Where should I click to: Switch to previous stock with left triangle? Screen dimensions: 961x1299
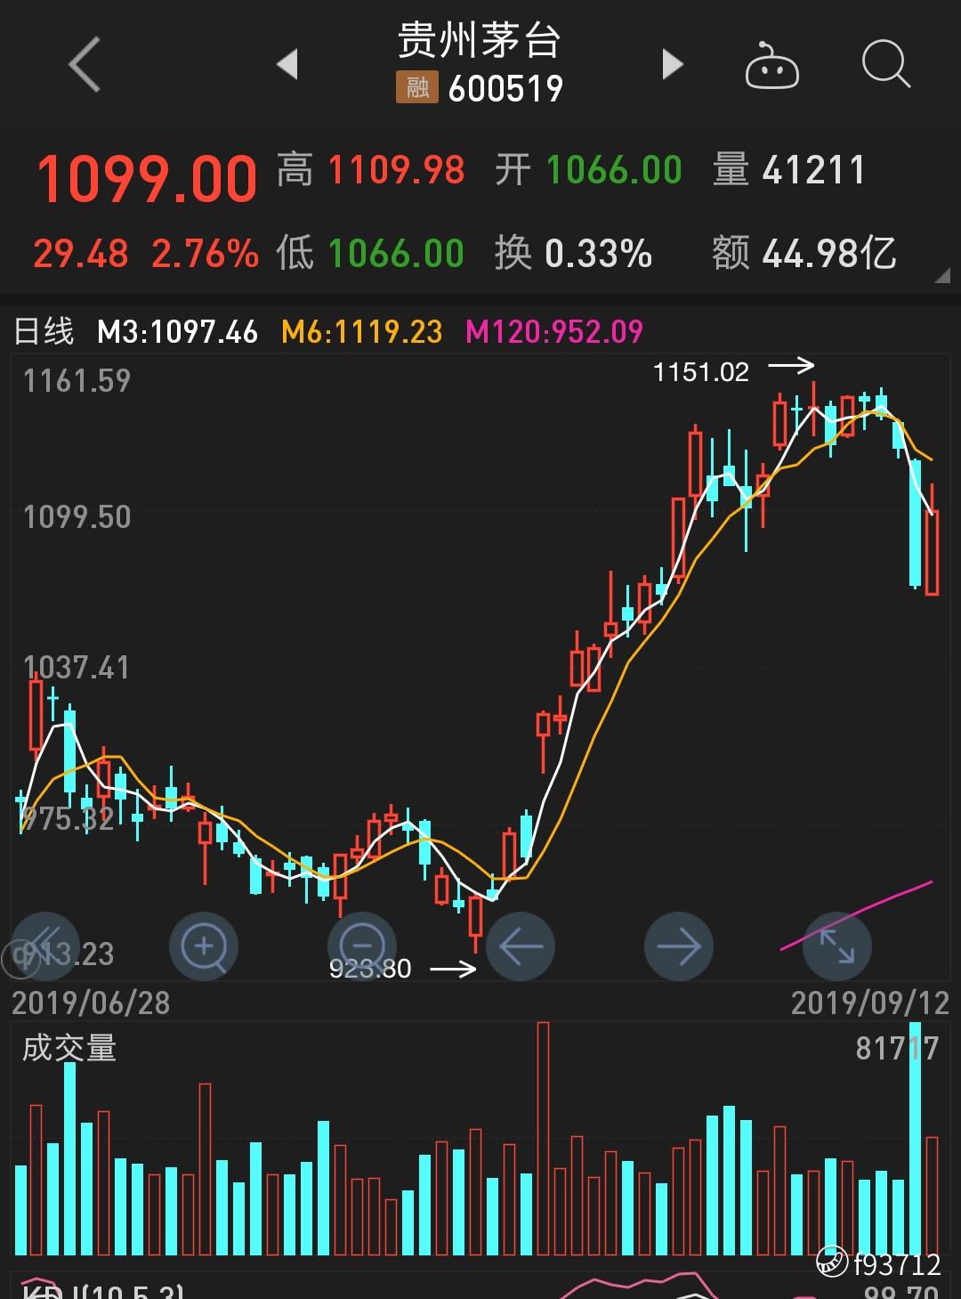287,65
